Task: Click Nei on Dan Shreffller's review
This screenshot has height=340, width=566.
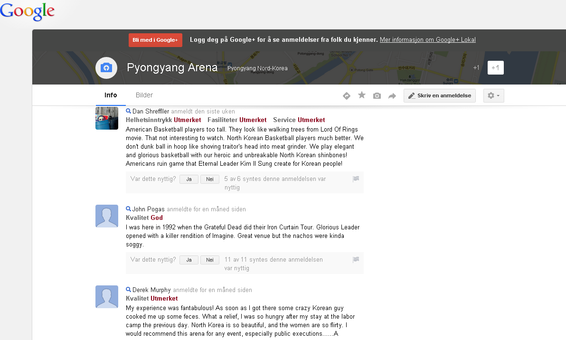Action: (210, 179)
